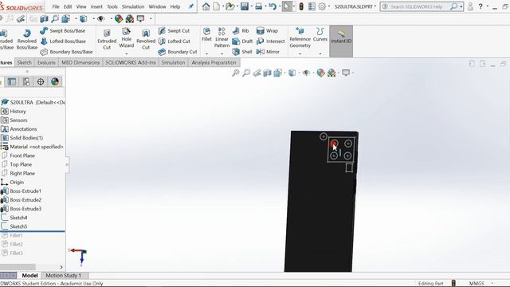Expand the Reference Geometry dropdown arrow
Screen dimensions: 510x287
pyautogui.click(x=300, y=53)
